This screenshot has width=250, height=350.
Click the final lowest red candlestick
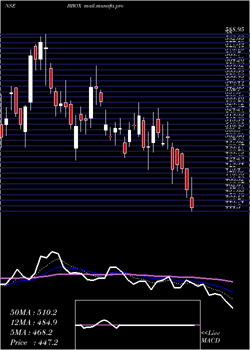(191, 202)
